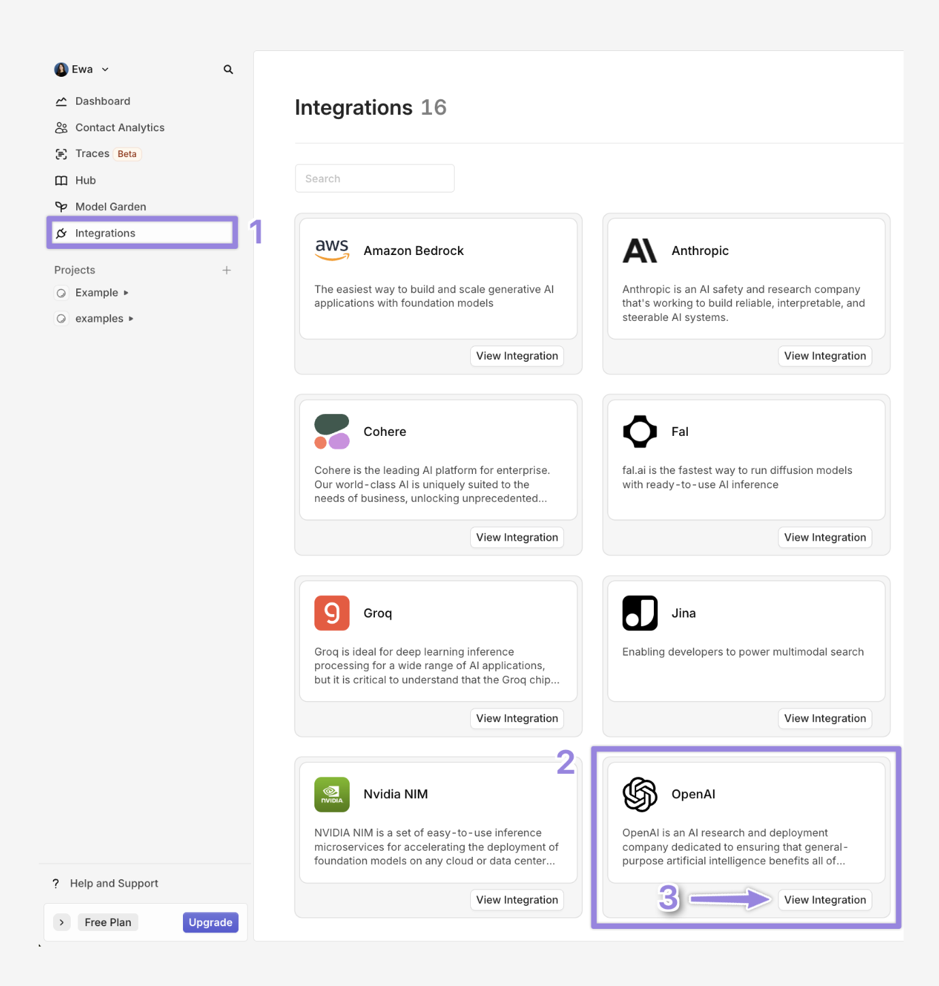The height and width of the screenshot is (986, 939).
Task: Click the Nvidia NIM logo
Action: (x=332, y=794)
